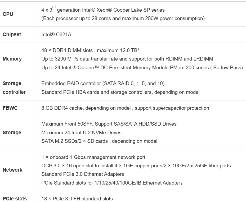Click the Xeon Cooper Lake SP series line
This screenshot has height=202, width=246.
click(103, 10)
